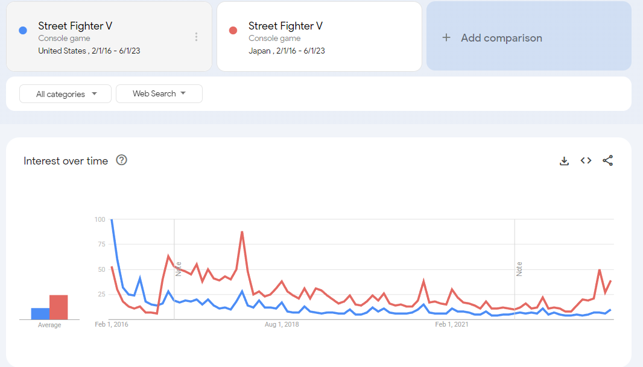Click the blue line's peak at 100
This screenshot has height=367, width=643.
pos(112,220)
